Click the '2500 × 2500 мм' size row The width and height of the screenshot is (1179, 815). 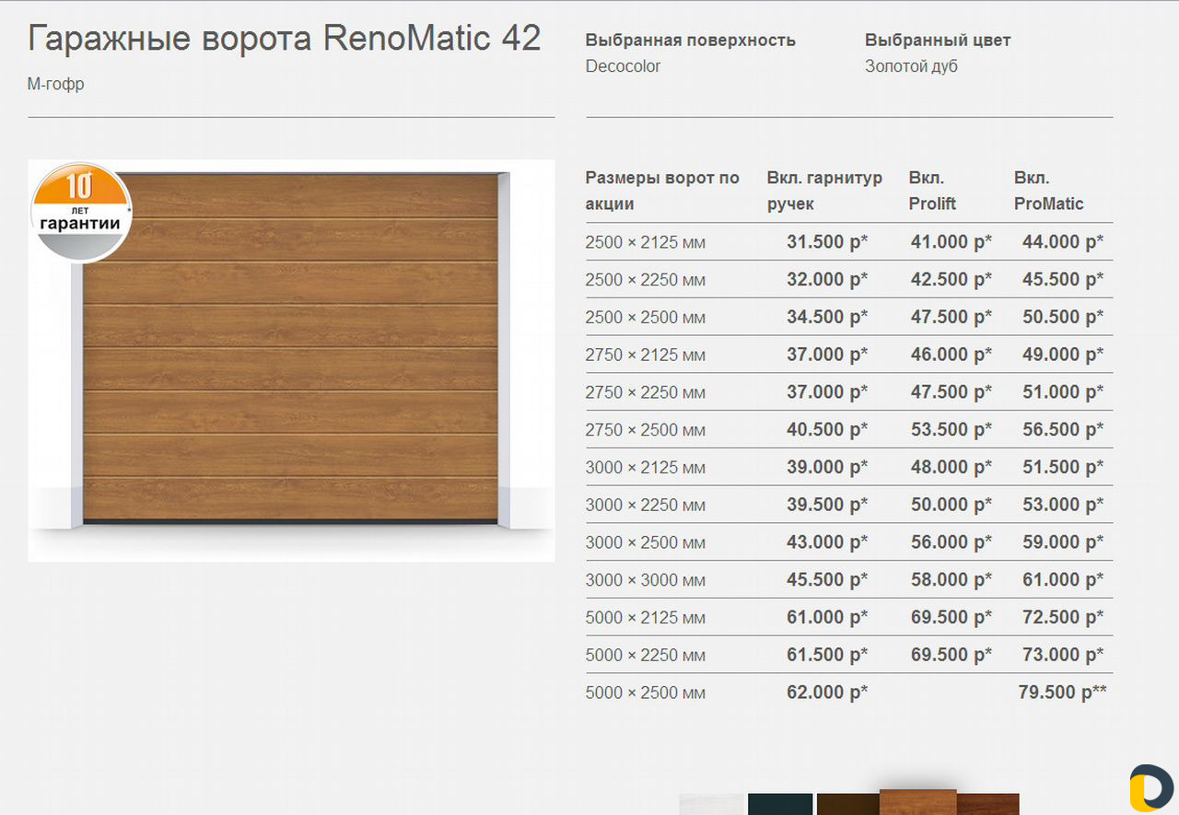[x=849, y=317]
